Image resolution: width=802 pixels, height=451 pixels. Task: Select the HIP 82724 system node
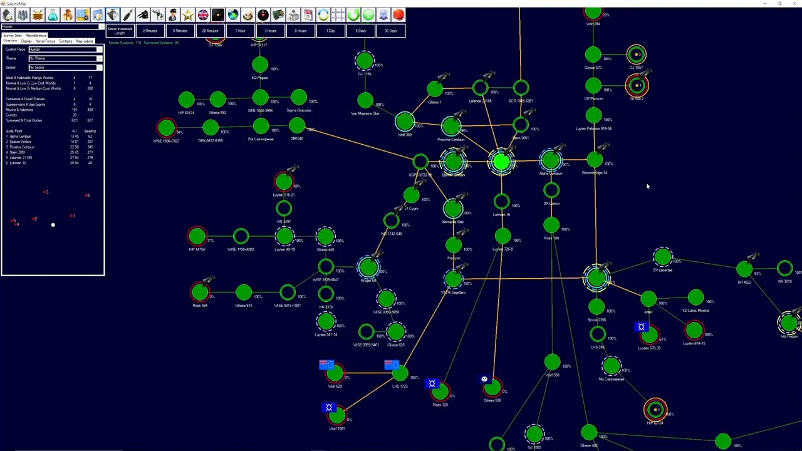655,410
